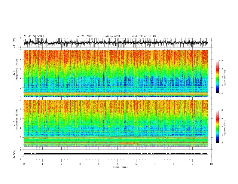Image resolution: width=238 pixels, height=184 pixels.
Task: Click the 'Time (min)' x-axis label
Action: point(120,167)
